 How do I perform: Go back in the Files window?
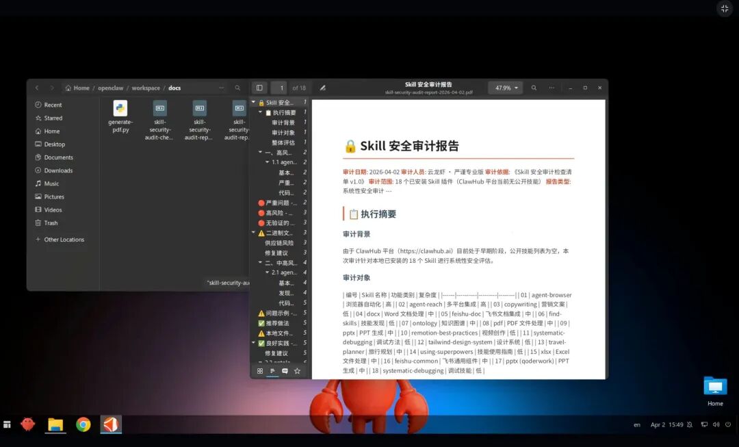pos(37,88)
